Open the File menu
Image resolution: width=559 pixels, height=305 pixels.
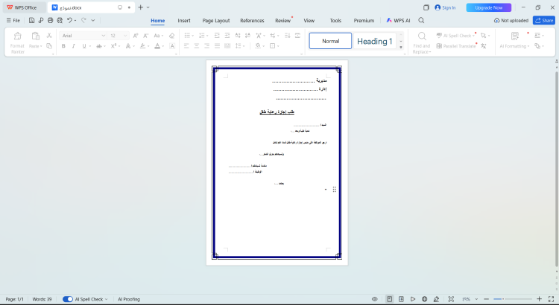13,21
